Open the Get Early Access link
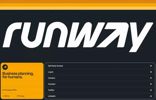This screenshot has height=100, width=156. pos(100,66)
